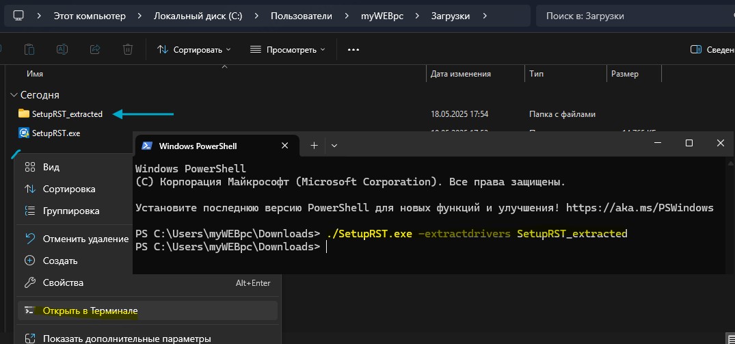Click the Показать дополнительные параметры icon
Image resolution: width=735 pixels, height=344 pixels.
[30, 339]
